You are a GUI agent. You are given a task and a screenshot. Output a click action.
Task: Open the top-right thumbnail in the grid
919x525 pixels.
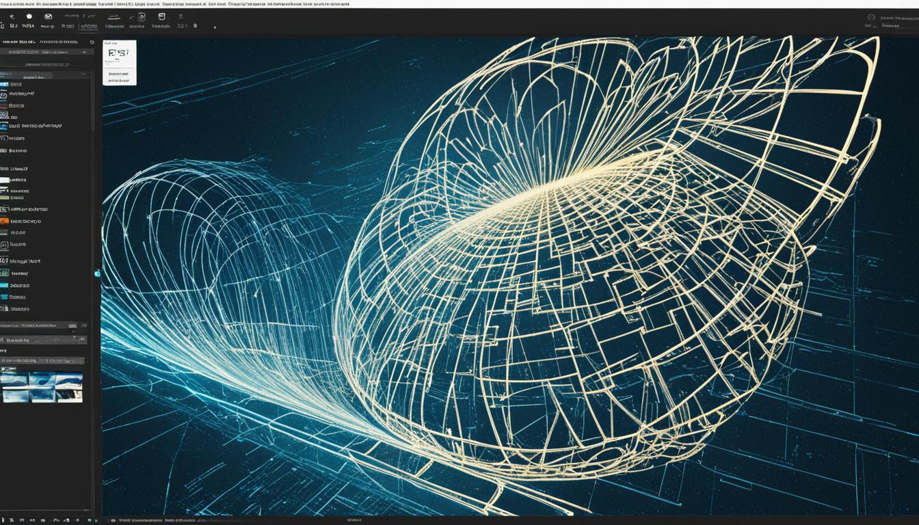coord(69,380)
